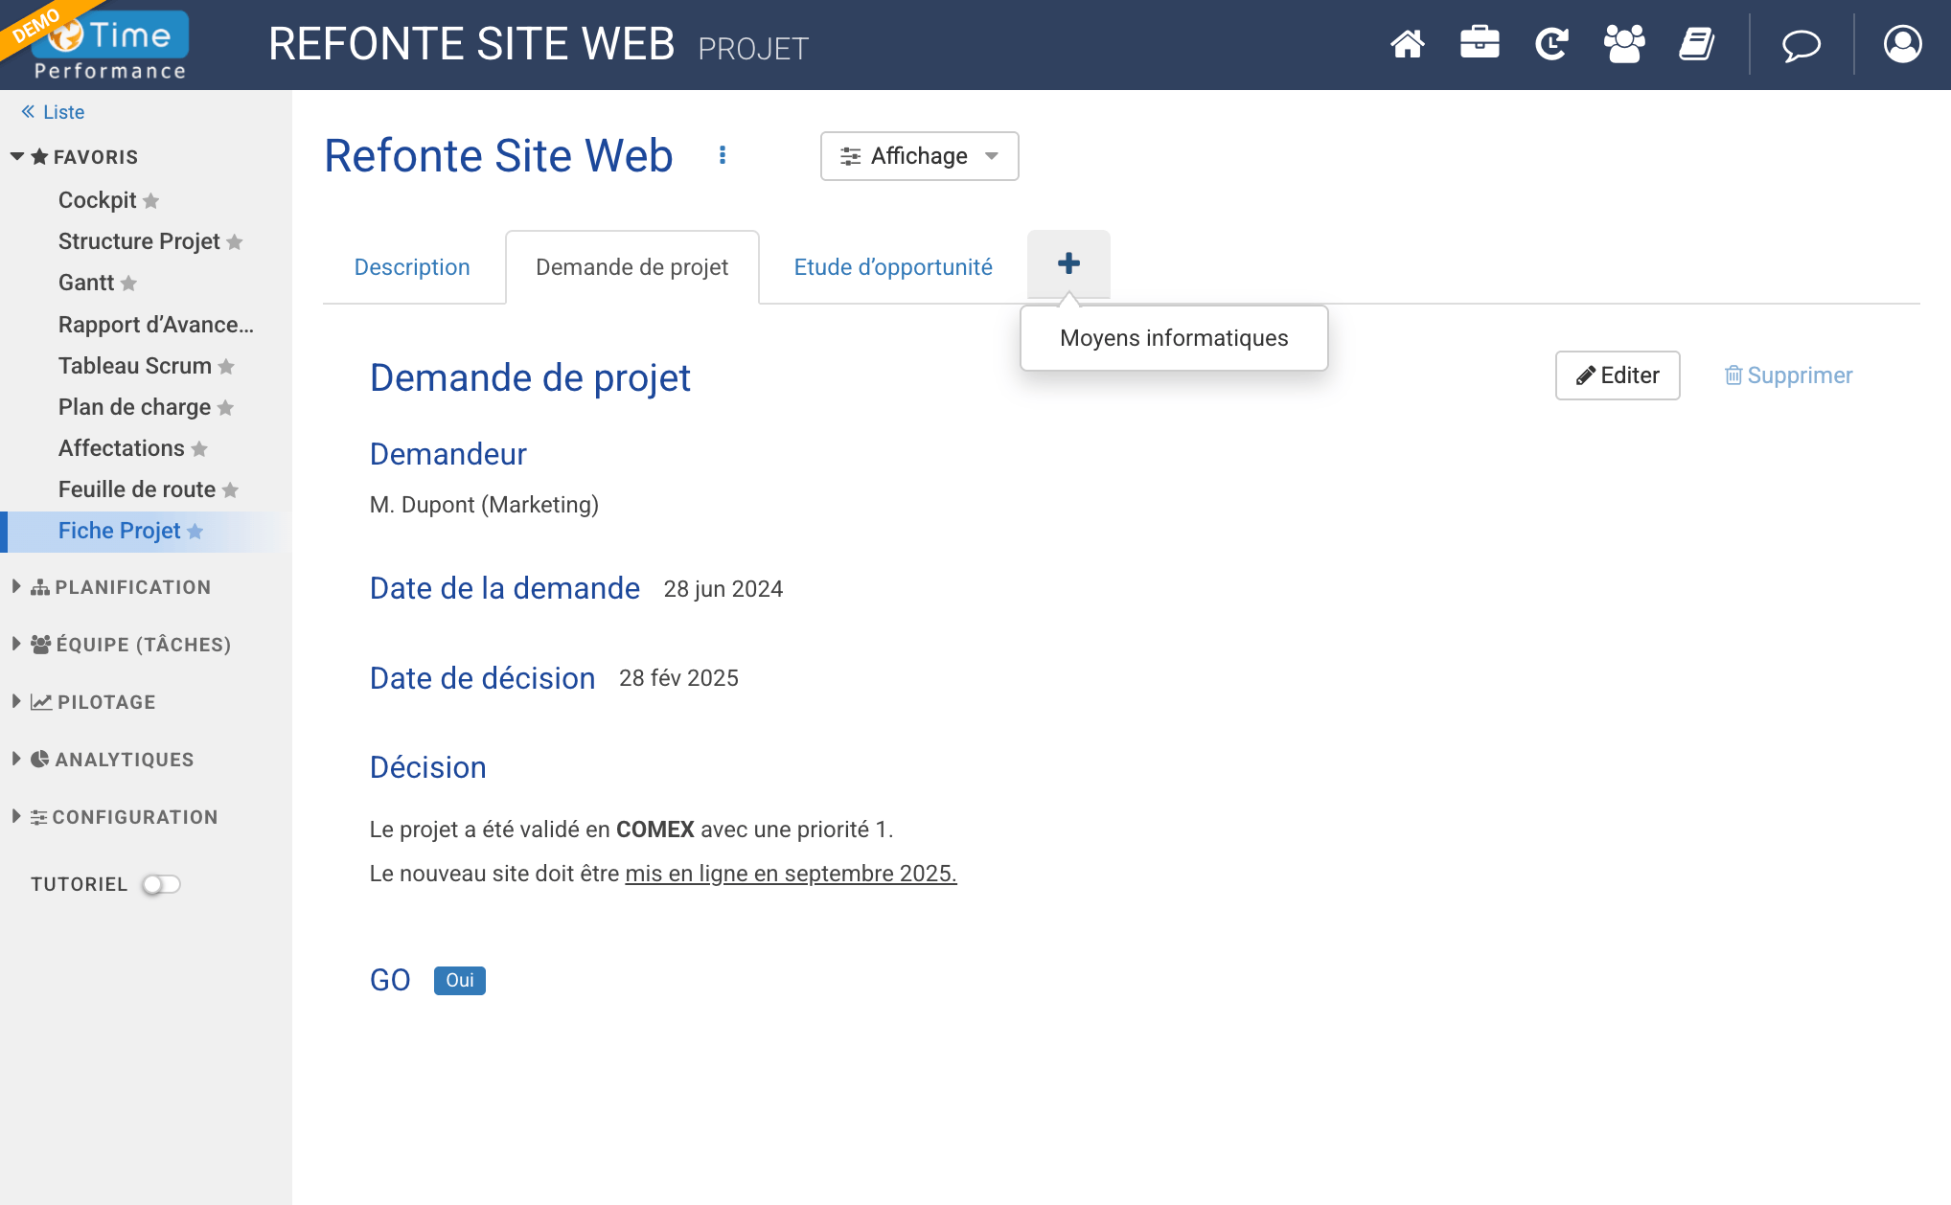Image resolution: width=1951 pixels, height=1205 pixels.
Task: Open the briefcase projects icon
Action: point(1480,44)
